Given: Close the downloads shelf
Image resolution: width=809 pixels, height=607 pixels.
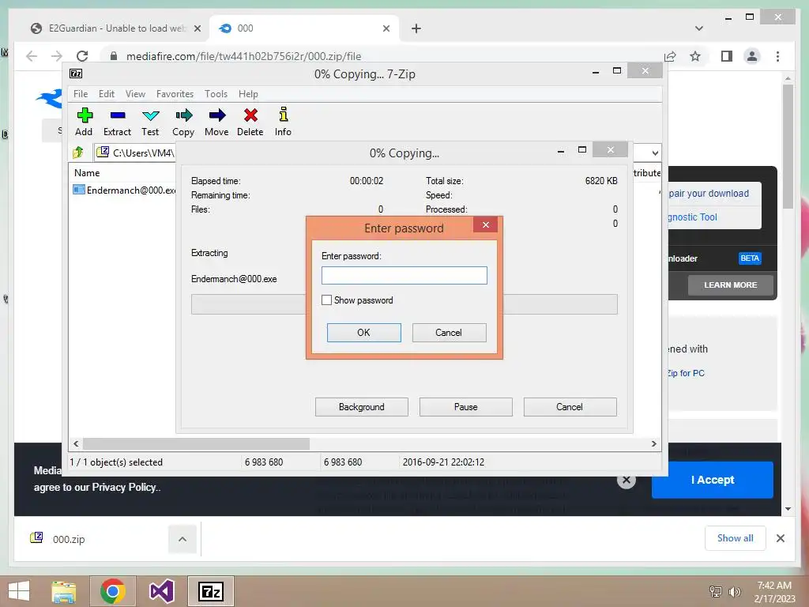Looking at the screenshot, I should click(x=780, y=538).
